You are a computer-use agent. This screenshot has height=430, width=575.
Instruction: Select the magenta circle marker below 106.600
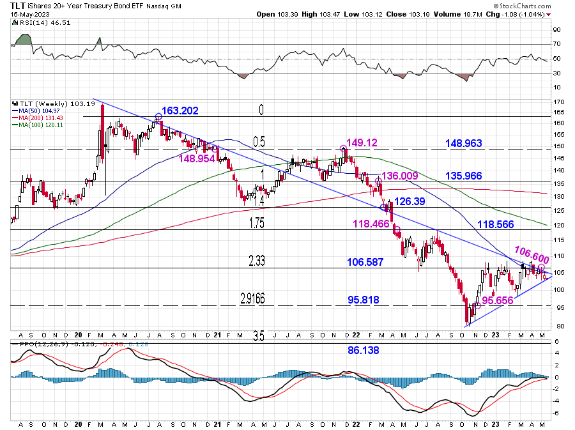[x=541, y=266]
